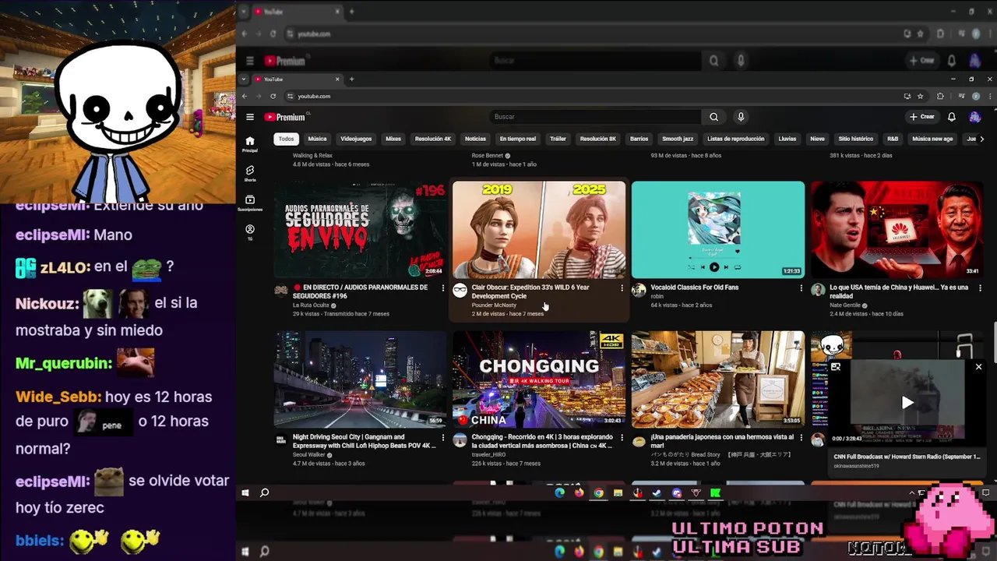997x561 pixels.
Task: Open Suscripciones from the sidebar
Action: point(250,203)
